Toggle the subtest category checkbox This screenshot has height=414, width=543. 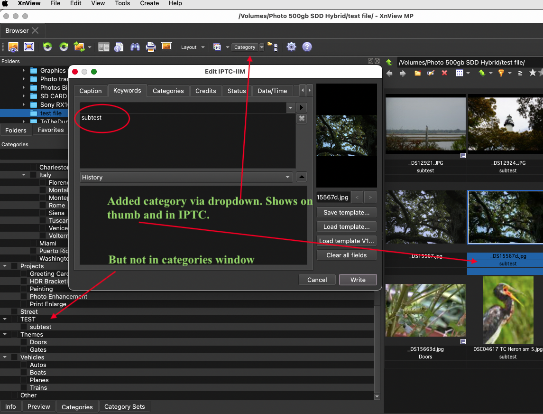[24, 327]
